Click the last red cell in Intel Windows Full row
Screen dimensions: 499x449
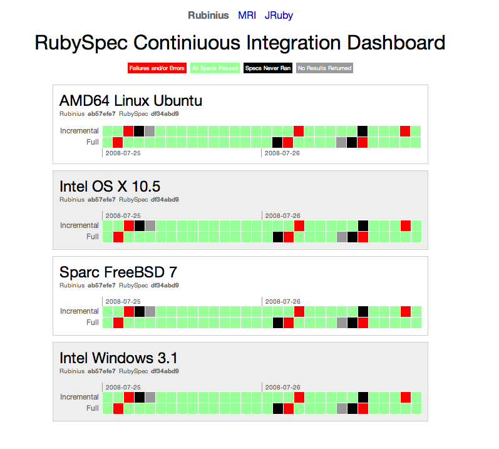coord(363,408)
